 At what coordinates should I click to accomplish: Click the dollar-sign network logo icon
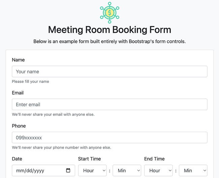click(109, 12)
